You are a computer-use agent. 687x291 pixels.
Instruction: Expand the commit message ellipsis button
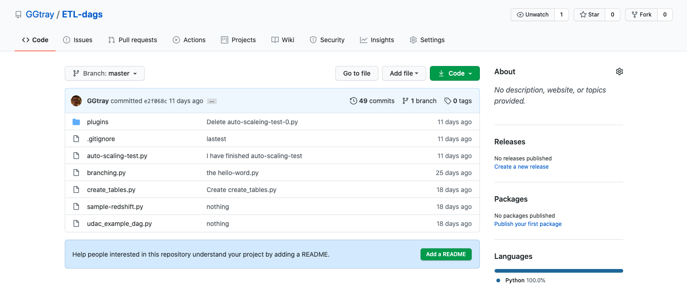tap(212, 101)
